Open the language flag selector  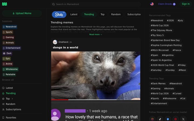152,4
